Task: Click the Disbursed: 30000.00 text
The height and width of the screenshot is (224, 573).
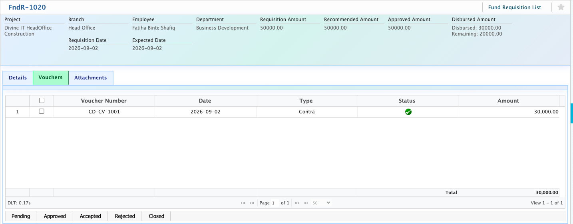Action: point(476,28)
